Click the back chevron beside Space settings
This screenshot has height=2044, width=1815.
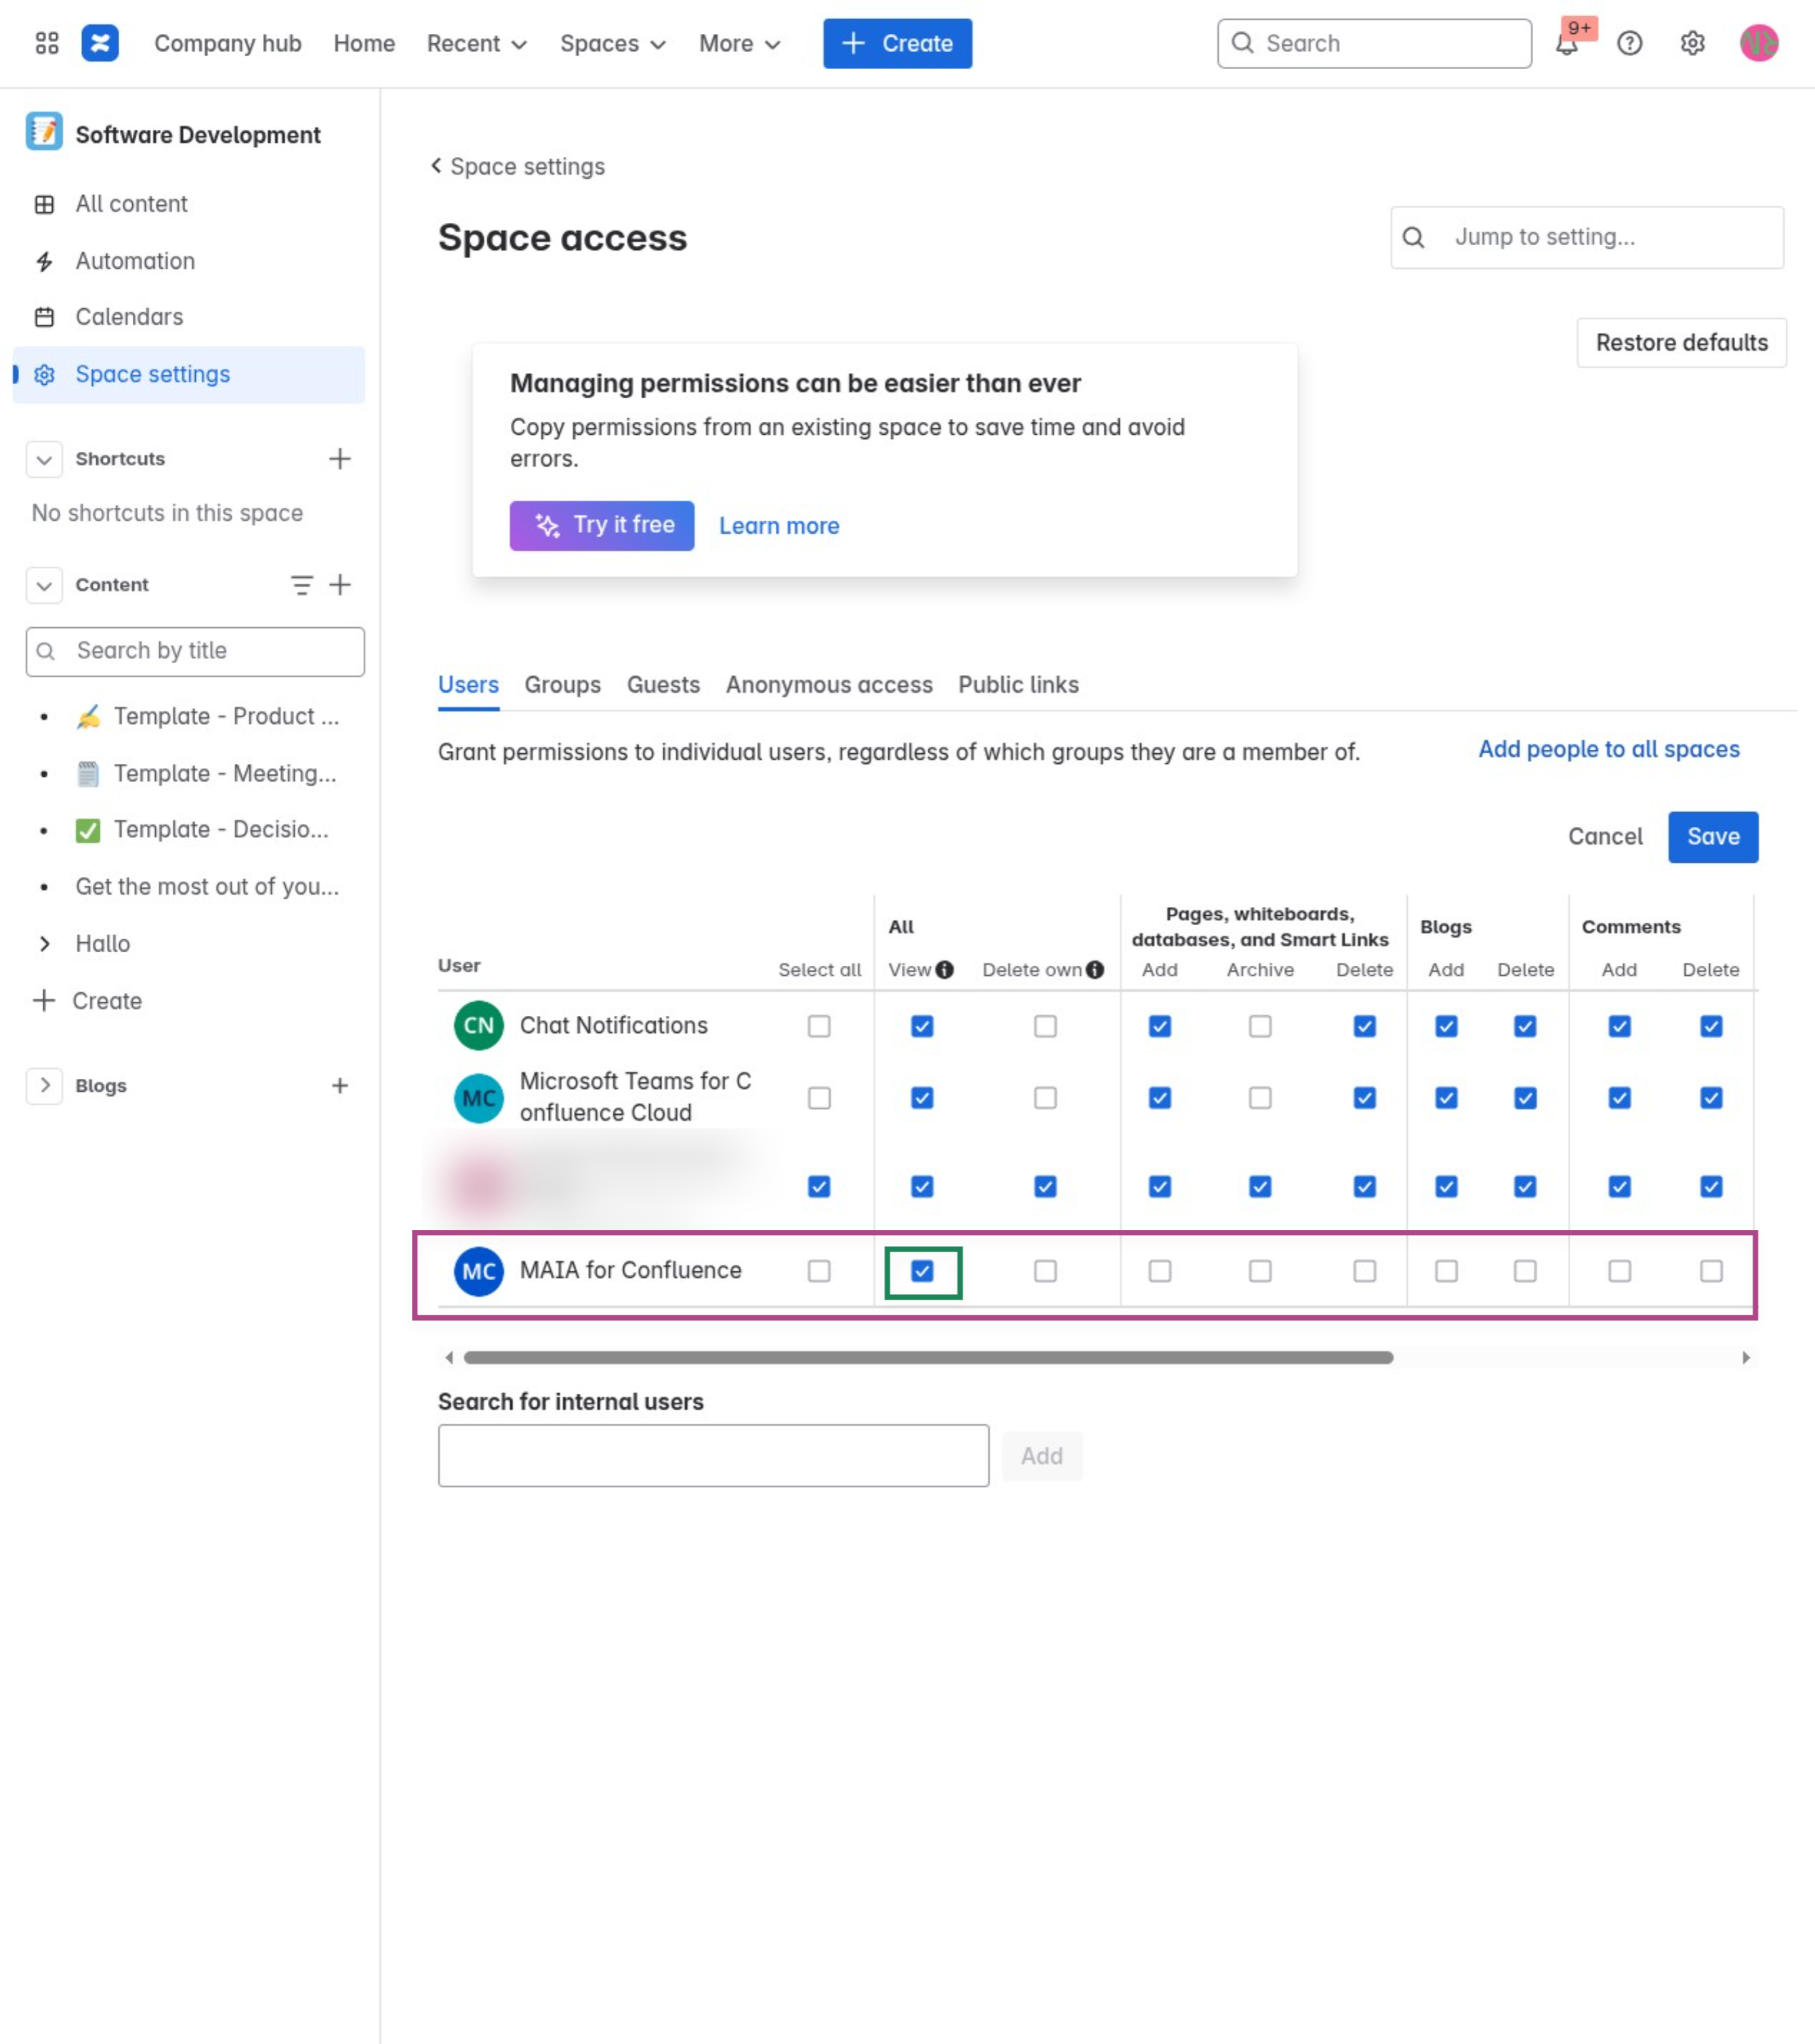pyautogui.click(x=436, y=165)
